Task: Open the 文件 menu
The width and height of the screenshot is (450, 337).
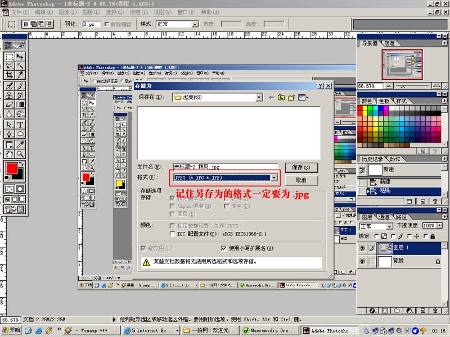Action: (x=20, y=12)
